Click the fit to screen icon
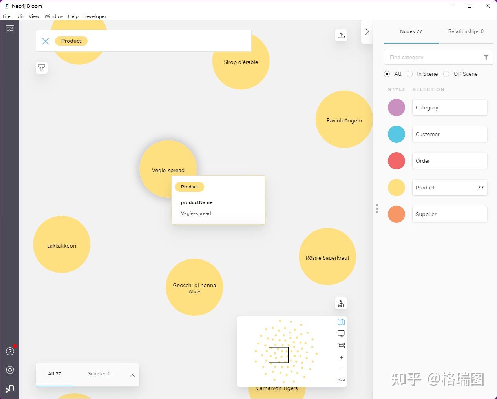The height and width of the screenshot is (399, 497). pos(341,346)
